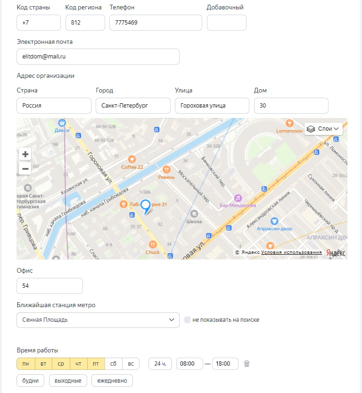Click the 08:00 opening time field
This screenshot has height=393, width=362.
189,364
